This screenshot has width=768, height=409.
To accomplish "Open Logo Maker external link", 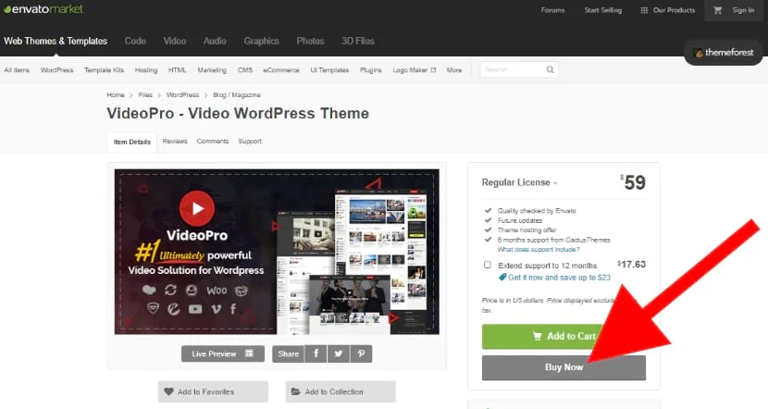I will point(414,70).
